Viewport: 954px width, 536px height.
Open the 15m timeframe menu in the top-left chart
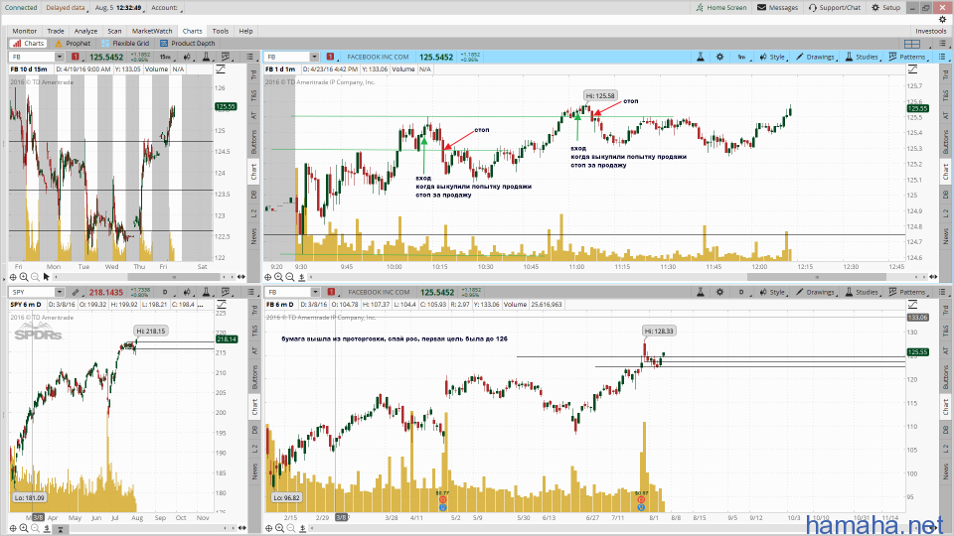point(166,58)
